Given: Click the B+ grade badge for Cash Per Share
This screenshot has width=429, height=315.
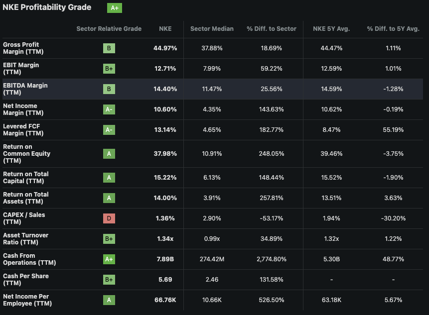Looking at the screenshot, I should coord(109,280).
